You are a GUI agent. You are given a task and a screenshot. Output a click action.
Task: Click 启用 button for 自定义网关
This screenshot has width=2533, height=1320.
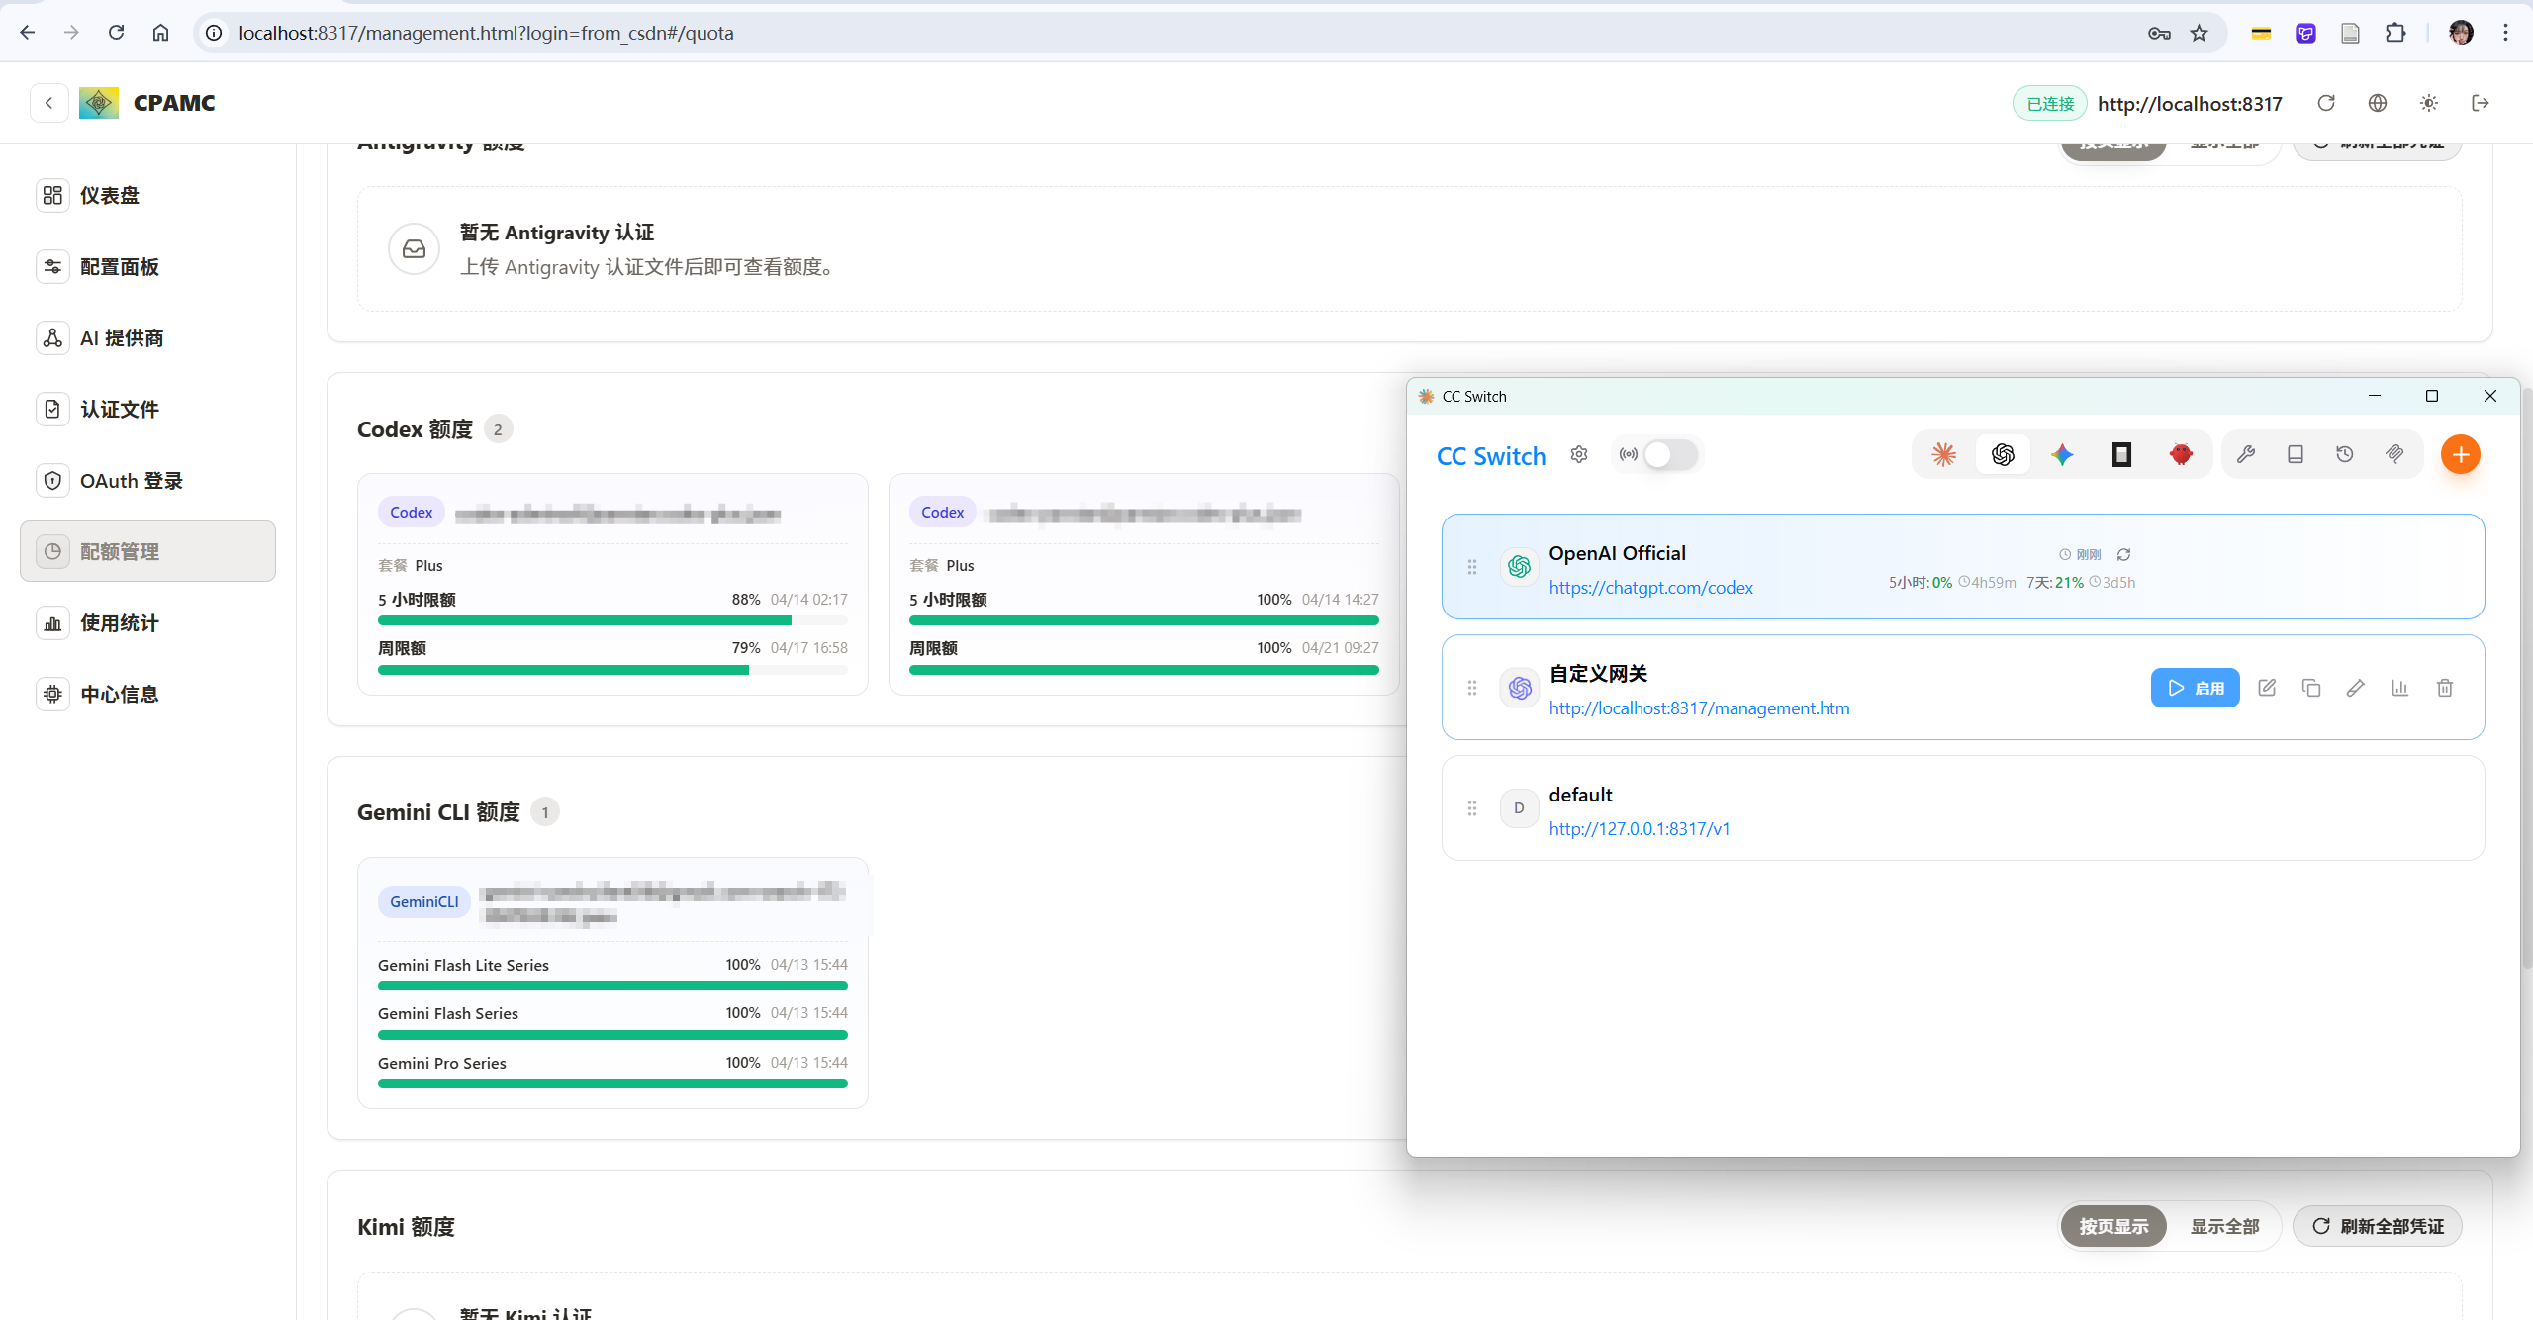(x=2195, y=688)
